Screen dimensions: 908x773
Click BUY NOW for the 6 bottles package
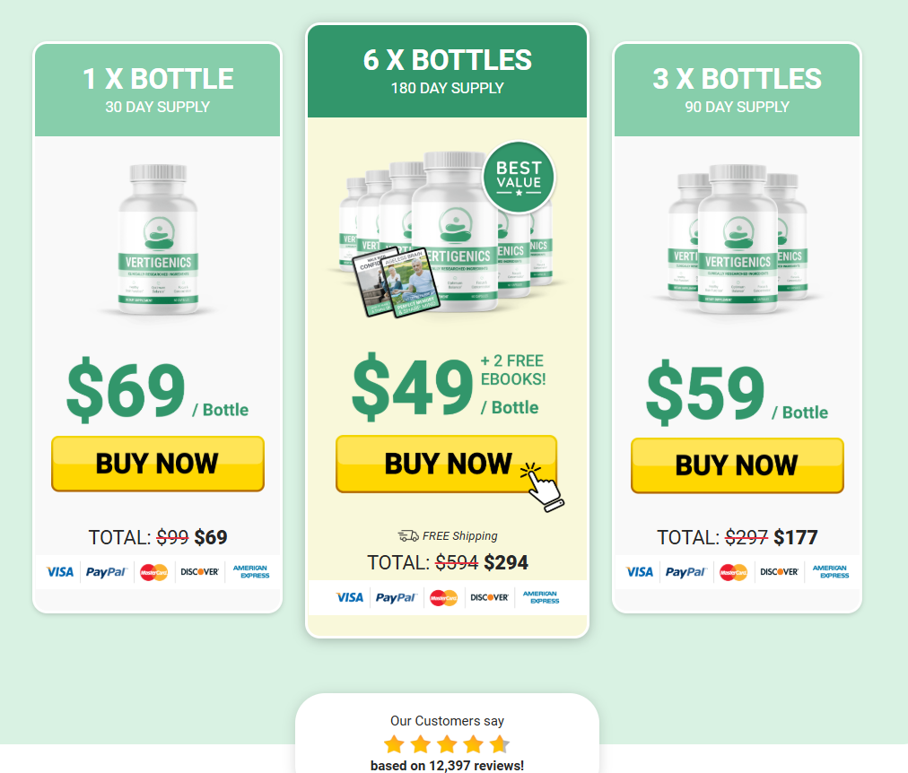(x=446, y=464)
